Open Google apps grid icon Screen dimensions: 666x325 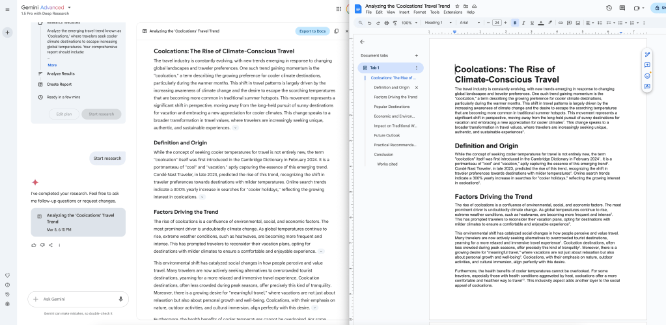pyautogui.click(x=339, y=9)
